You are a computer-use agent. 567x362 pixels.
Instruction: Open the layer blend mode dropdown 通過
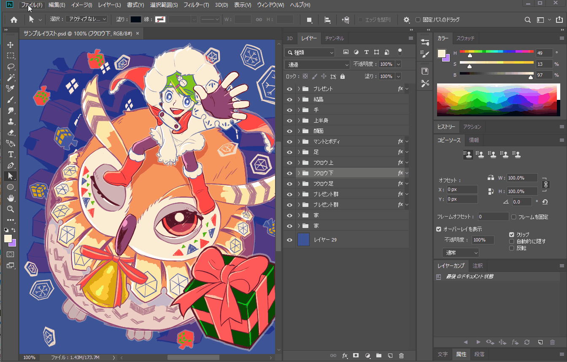(x=318, y=64)
